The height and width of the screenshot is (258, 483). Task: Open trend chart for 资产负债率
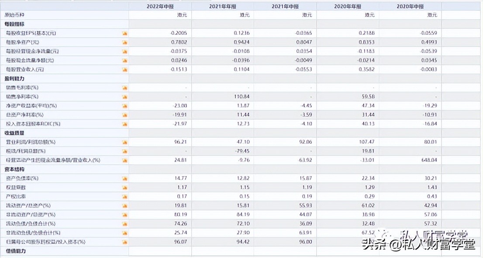124,178
